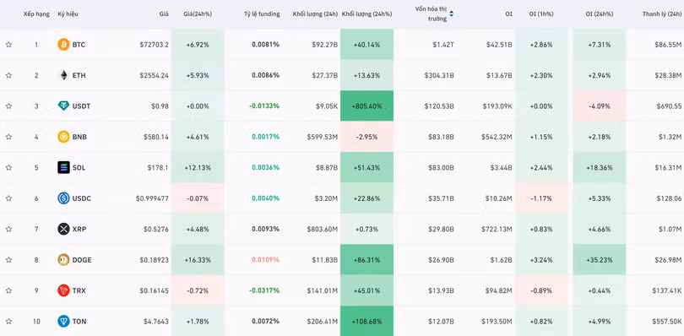Viewport: 684px width, 336px height.
Task: Sort by OI (1h%) column header
Action: (541, 14)
